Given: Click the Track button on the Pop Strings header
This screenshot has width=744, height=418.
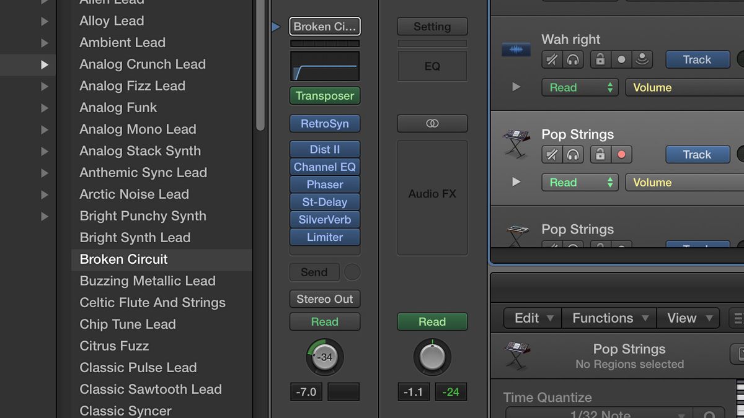Looking at the screenshot, I should click(697, 155).
